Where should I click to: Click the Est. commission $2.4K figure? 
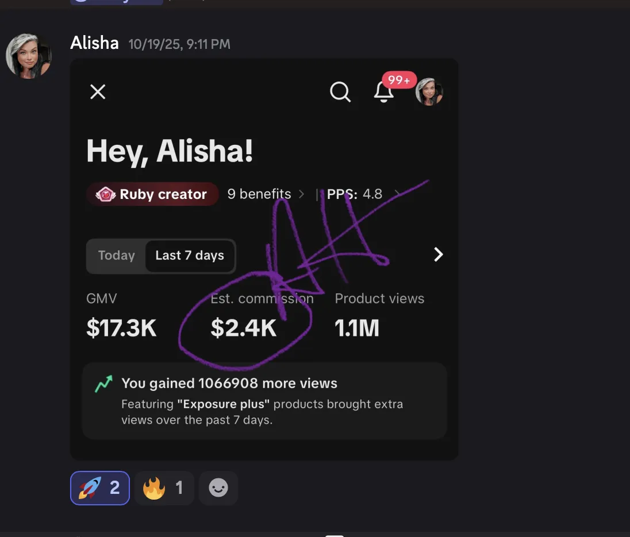coord(244,328)
